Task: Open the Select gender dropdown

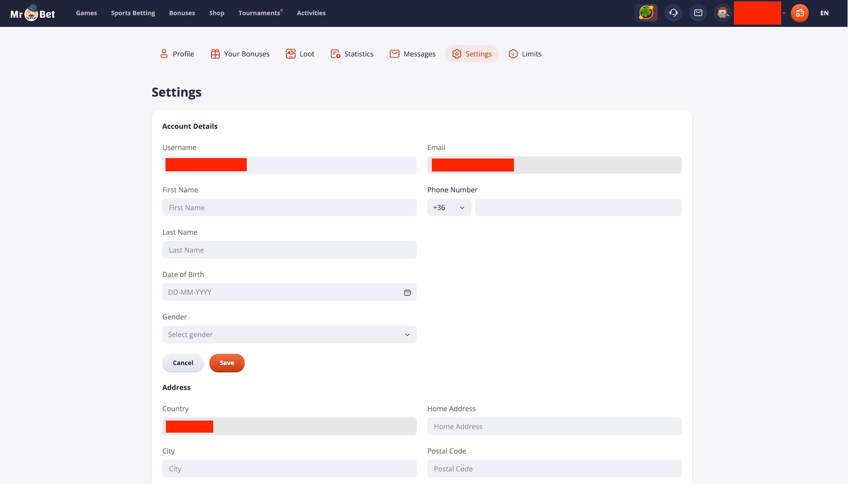Action: [289, 334]
